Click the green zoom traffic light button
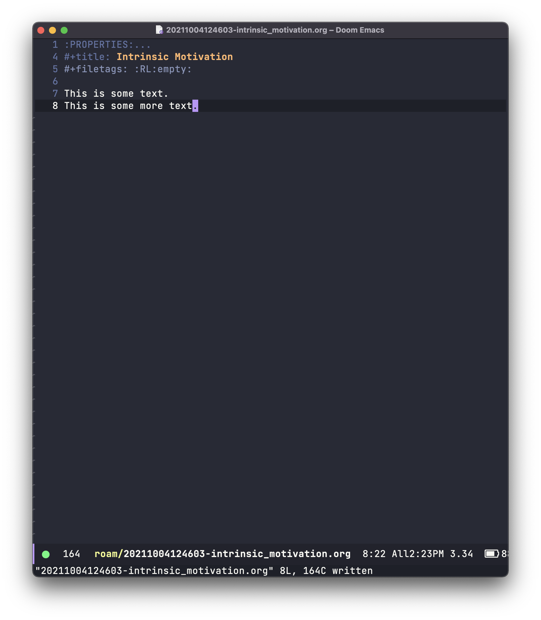This screenshot has height=620, width=541. [x=64, y=30]
